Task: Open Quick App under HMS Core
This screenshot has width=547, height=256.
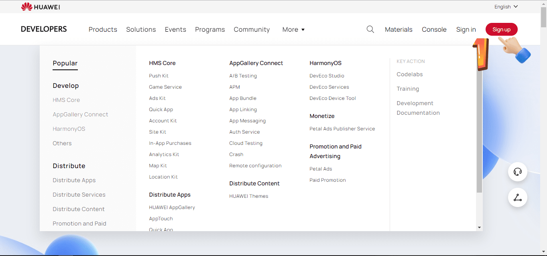Action: click(161, 110)
